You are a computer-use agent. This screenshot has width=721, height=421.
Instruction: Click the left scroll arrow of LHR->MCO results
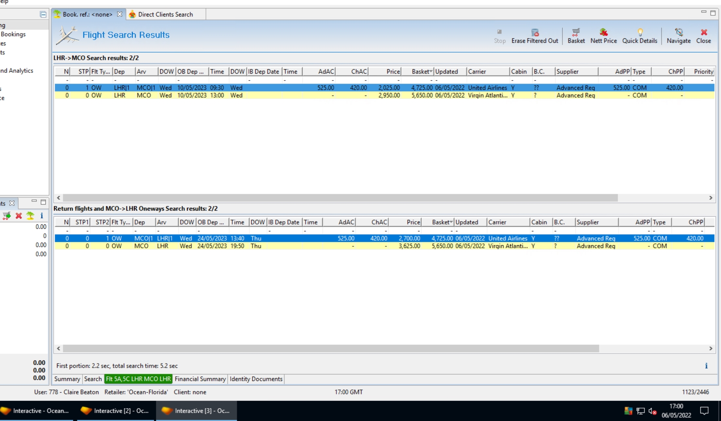click(x=59, y=198)
